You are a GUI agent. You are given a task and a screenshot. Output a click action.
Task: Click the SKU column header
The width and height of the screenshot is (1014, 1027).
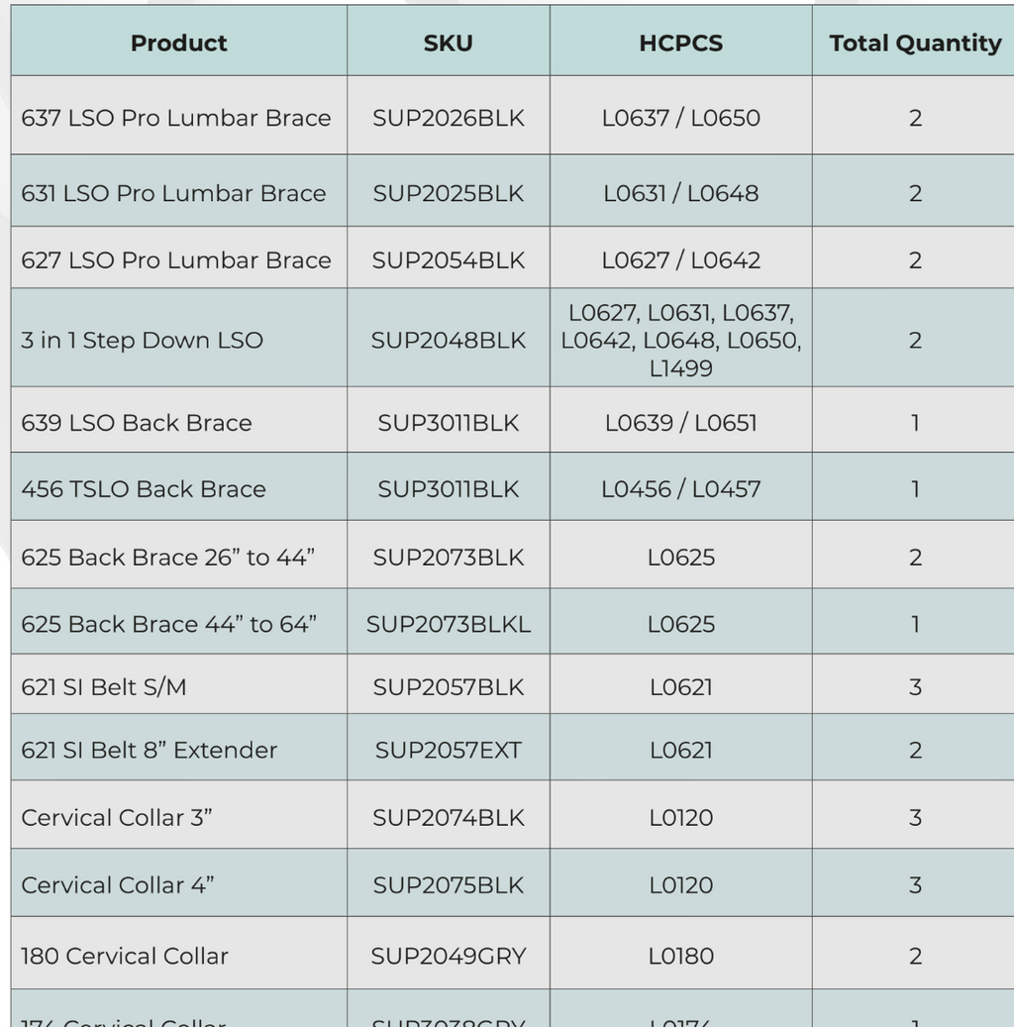pyautogui.click(x=449, y=41)
